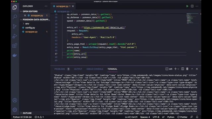Close the scrapper.py editor tab
This screenshot has height=119, width=212.
73,6
